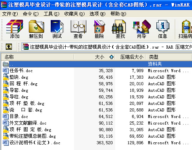
Task: Click compressed size 69,650
Action: point(136,136)
